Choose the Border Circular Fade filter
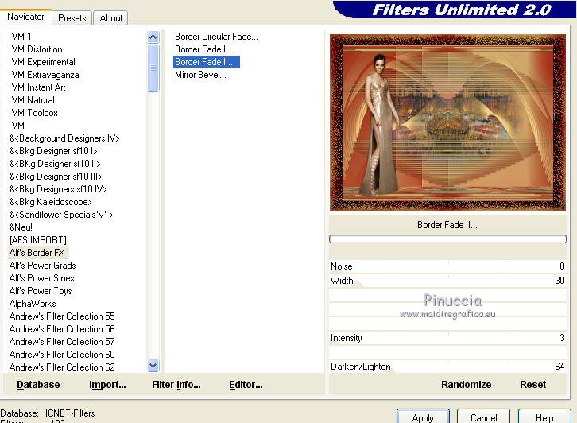 pos(216,37)
